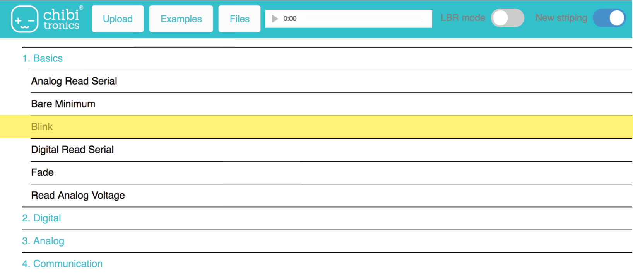Image resolution: width=633 pixels, height=276 pixels.
Task: Select the Bare Minimum example
Action: tap(63, 104)
